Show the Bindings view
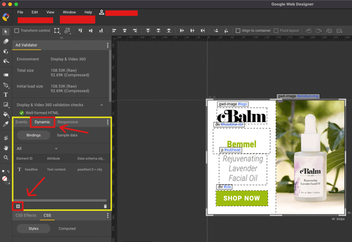 pyautogui.click(x=33, y=135)
